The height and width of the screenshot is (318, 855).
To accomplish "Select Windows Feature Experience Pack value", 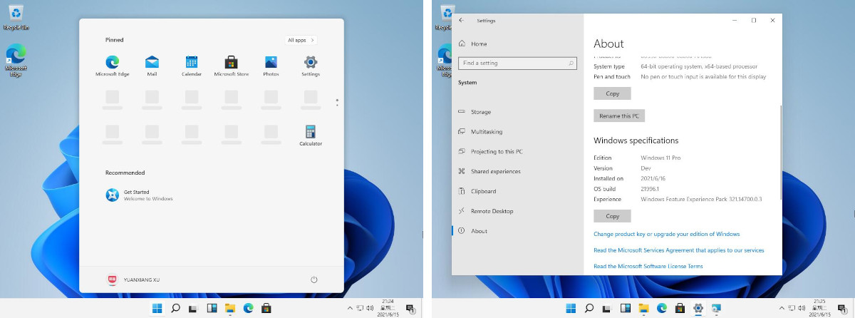I will pyautogui.click(x=701, y=199).
